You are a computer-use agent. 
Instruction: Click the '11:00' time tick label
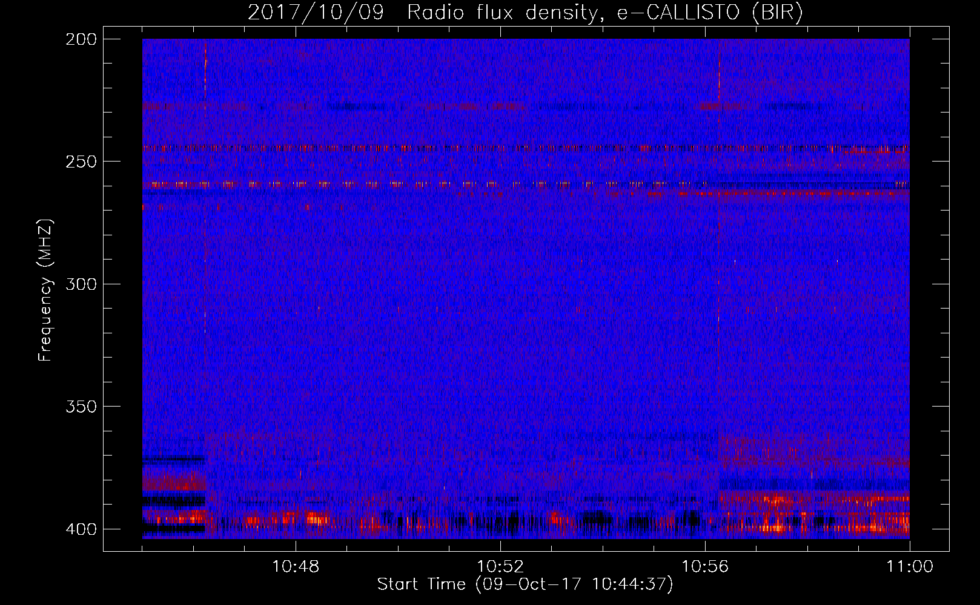coord(910,567)
